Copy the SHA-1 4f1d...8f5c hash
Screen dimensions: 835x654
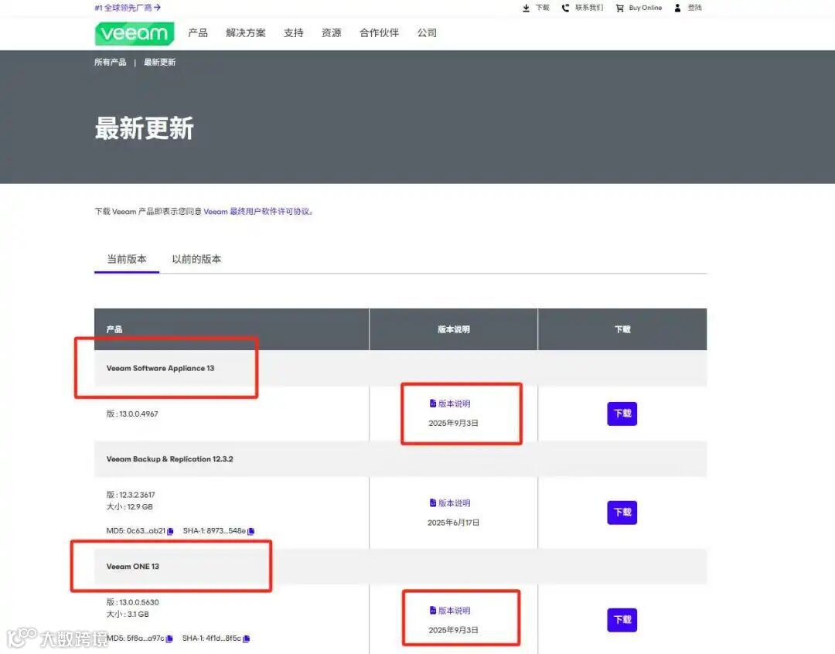(246, 639)
